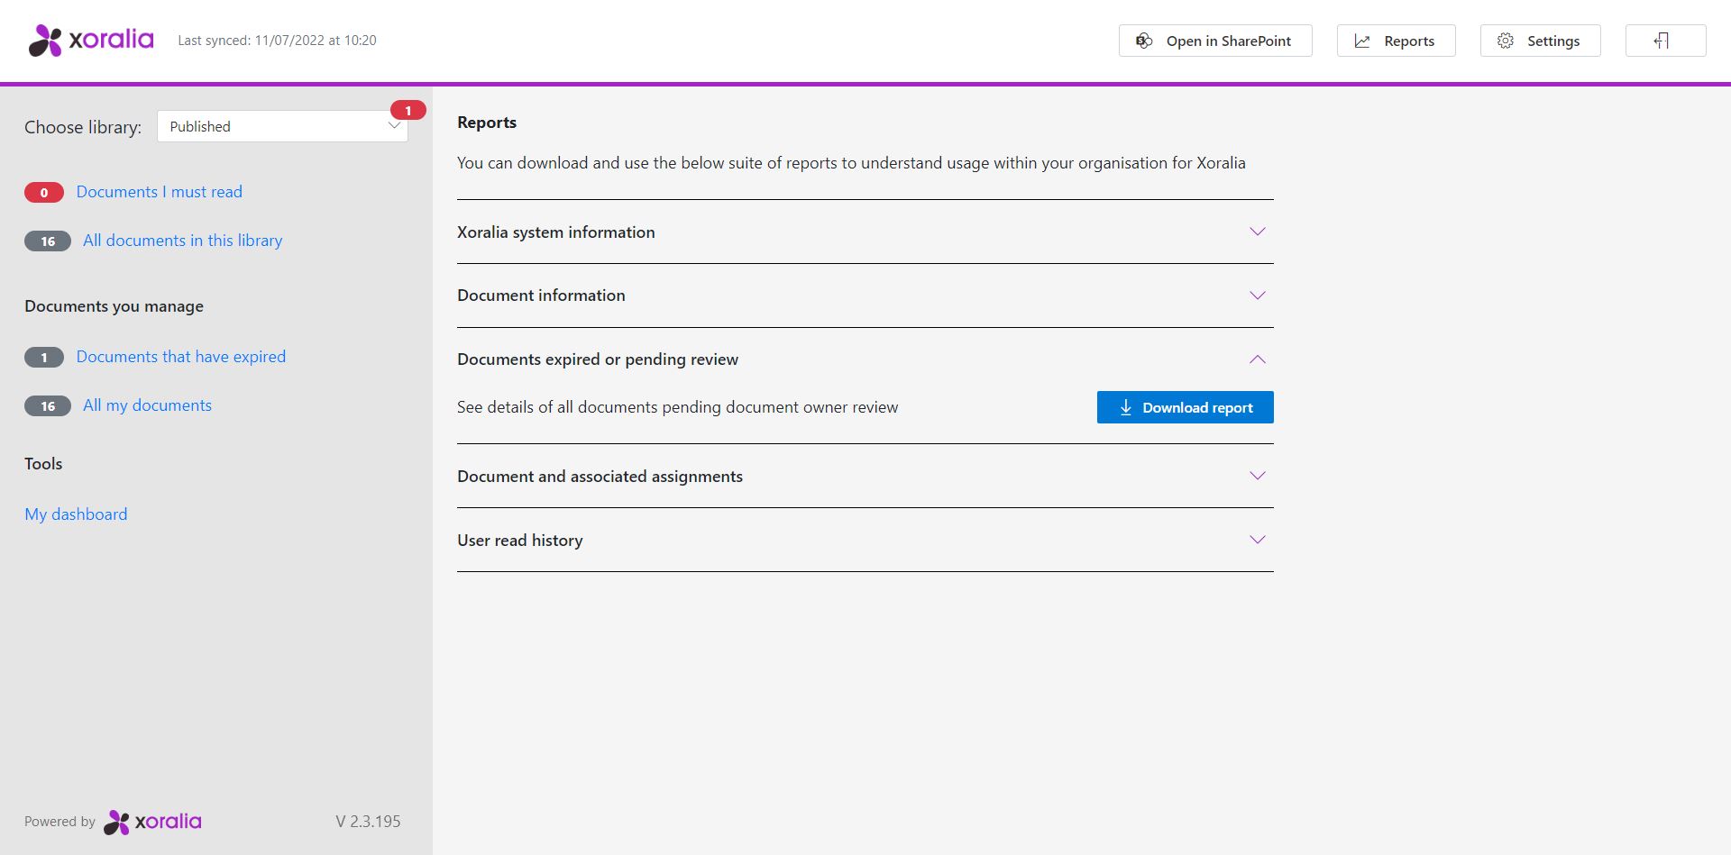The width and height of the screenshot is (1731, 855).
Task: Click the Last synced timestamp text
Action: point(278,41)
